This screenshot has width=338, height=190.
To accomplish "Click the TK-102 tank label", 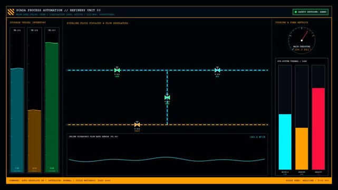I will (x=34, y=31).
